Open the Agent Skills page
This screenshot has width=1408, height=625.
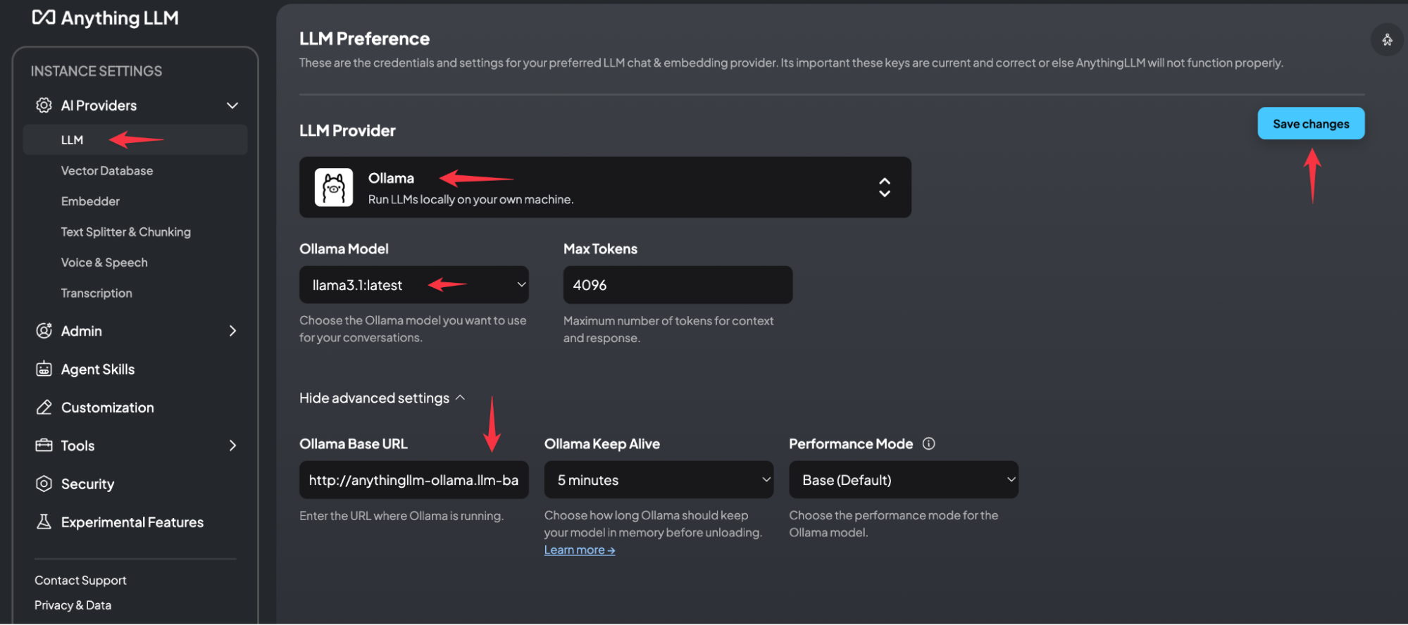pos(98,370)
